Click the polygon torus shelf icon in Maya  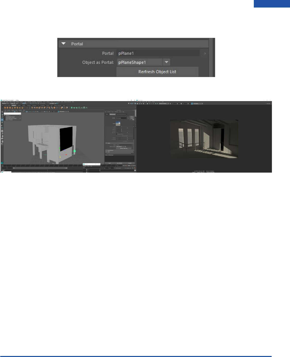click(x=17, y=108)
